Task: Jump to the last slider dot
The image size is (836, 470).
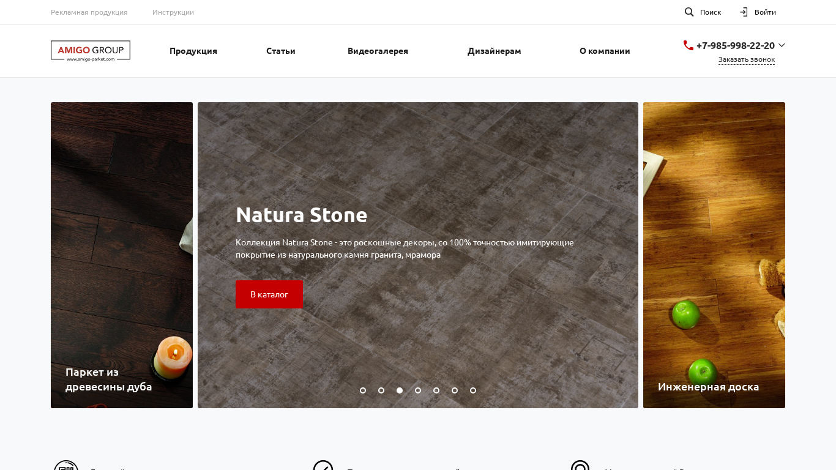Action: (x=473, y=390)
